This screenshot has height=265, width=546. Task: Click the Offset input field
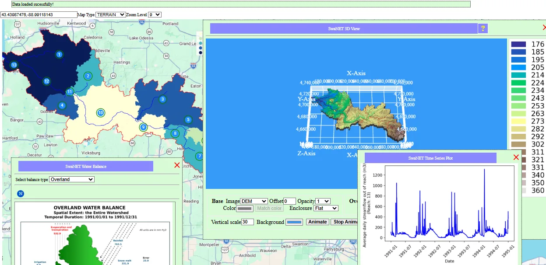pyautogui.click(x=289, y=201)
